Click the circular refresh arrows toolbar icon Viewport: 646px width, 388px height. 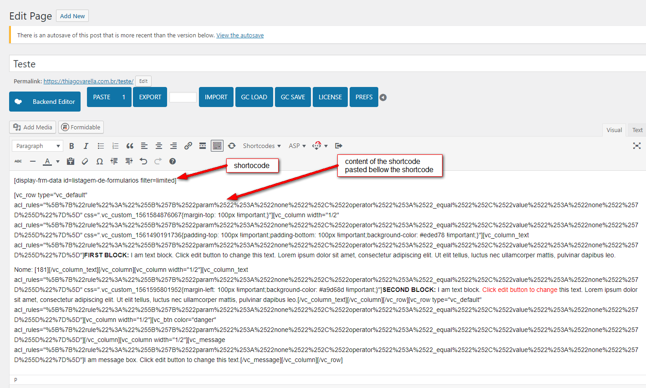[232, 146]
